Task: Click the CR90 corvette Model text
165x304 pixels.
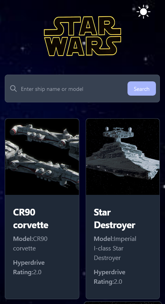Action: click(x=30, y=244)
